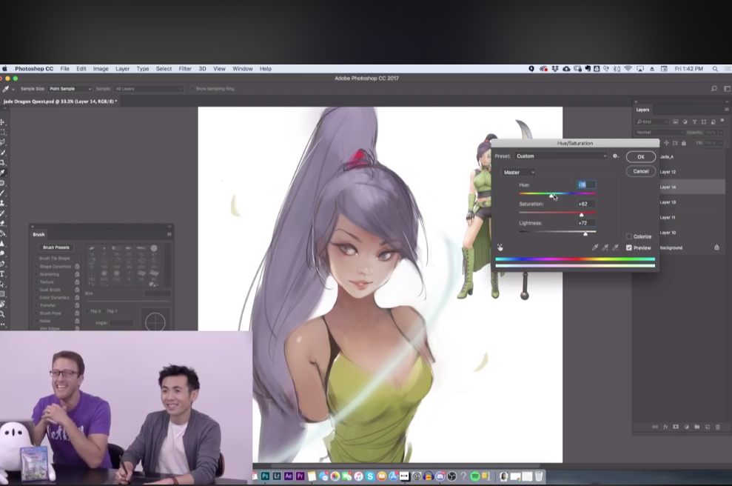Viewport: 732px width, 486px height.
Task: Filter layers by type layers icon
Action: coord(694,122)
